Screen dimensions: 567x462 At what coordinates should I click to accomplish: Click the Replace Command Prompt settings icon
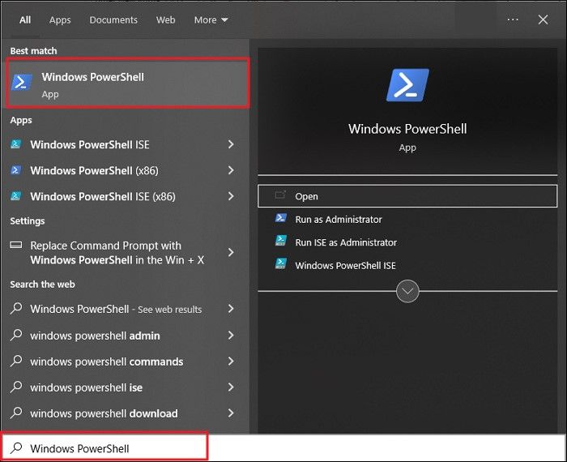tap(16, 246)
